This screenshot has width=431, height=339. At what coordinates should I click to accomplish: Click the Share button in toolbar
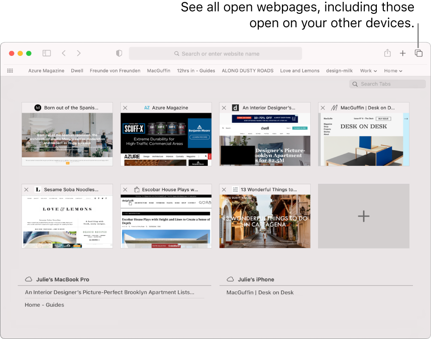coord(387,53)
